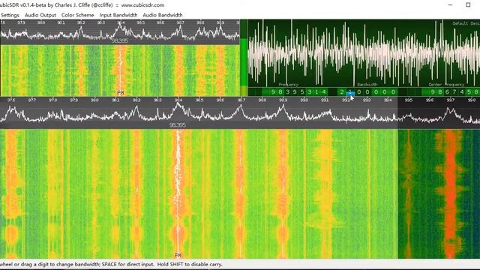Viewport: 480px width, 270px height.
Task: Select the digit 5 in the Frequency readout
Action: point(302,91)
